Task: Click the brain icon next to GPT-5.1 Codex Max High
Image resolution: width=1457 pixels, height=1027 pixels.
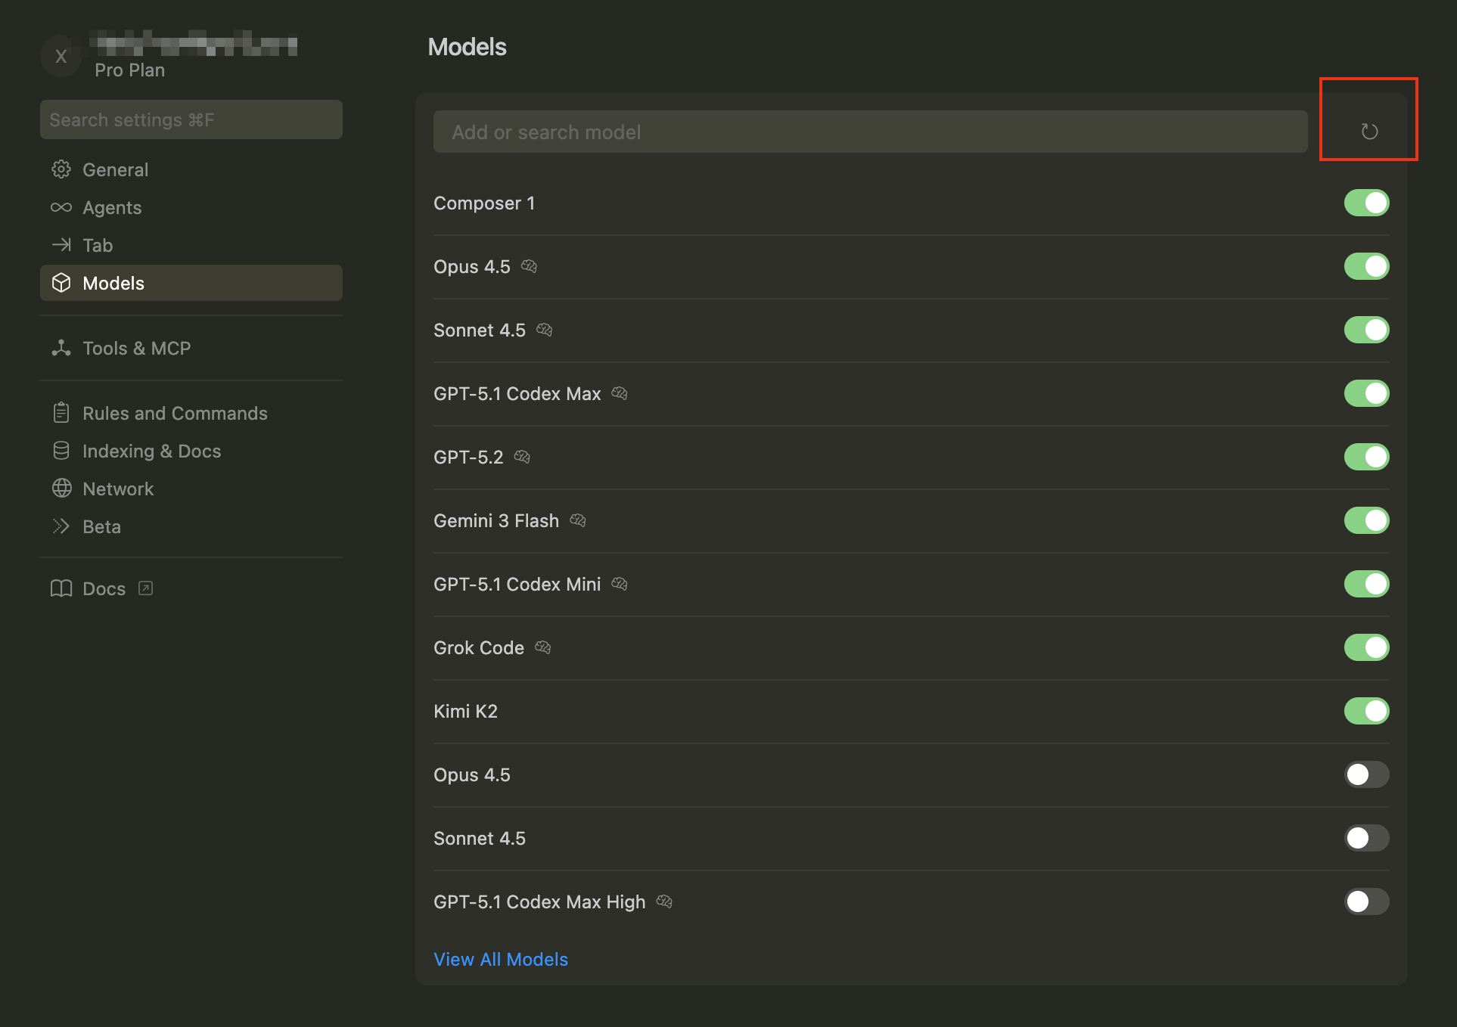Action: coord(664,901)
